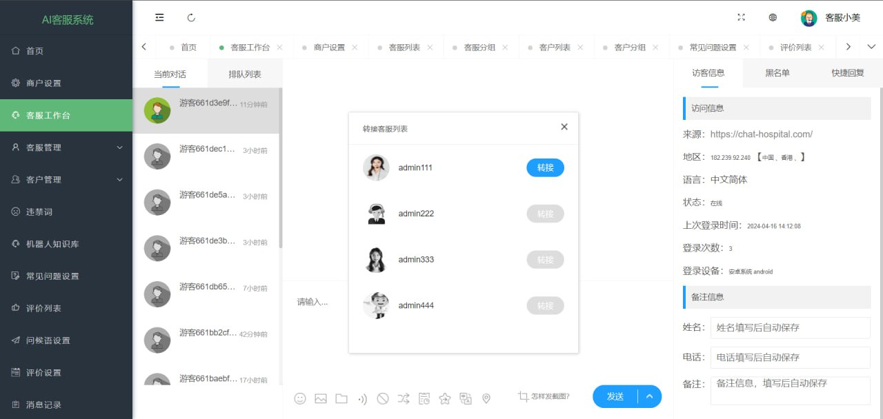Screen dimensions: 883x419
Task: Open the send button dropdown arrow
Action: [x=650, y=396]
